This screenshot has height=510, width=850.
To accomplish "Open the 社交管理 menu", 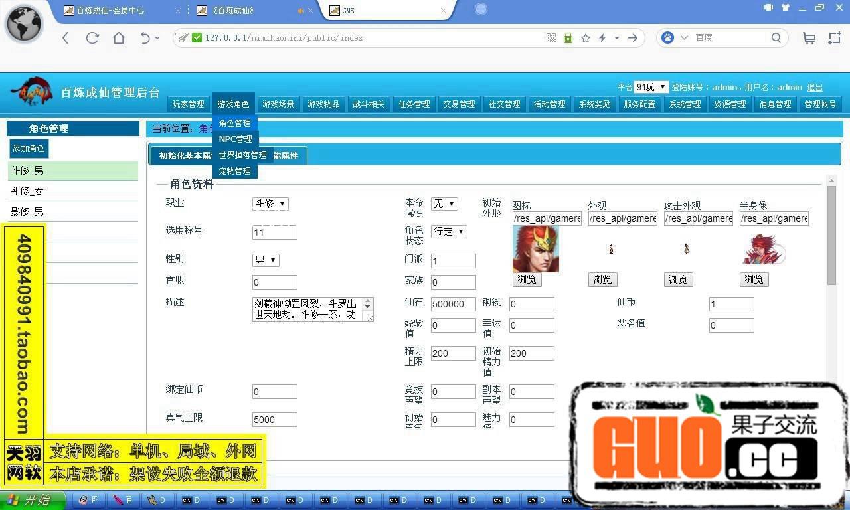I will point(504,104).
